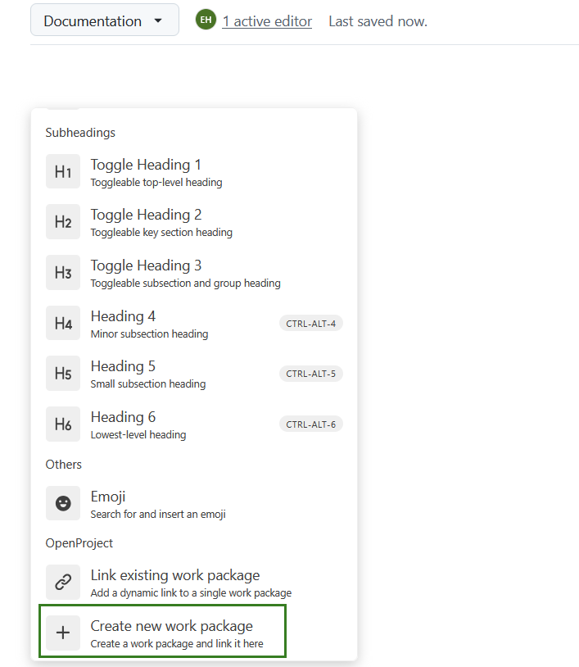The width and height of the screenshot is (579, 667).
Task: Click the plus icon to create work package
Action: (x=63, y=633)
